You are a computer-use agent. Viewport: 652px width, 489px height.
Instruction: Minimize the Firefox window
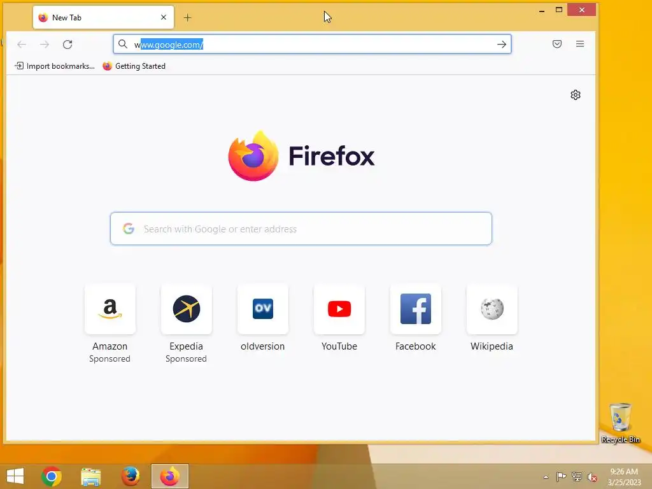(542, 10)
